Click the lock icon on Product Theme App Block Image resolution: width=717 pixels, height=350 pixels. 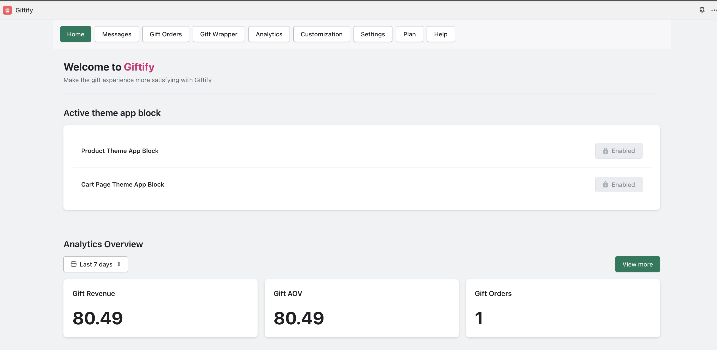605,150
